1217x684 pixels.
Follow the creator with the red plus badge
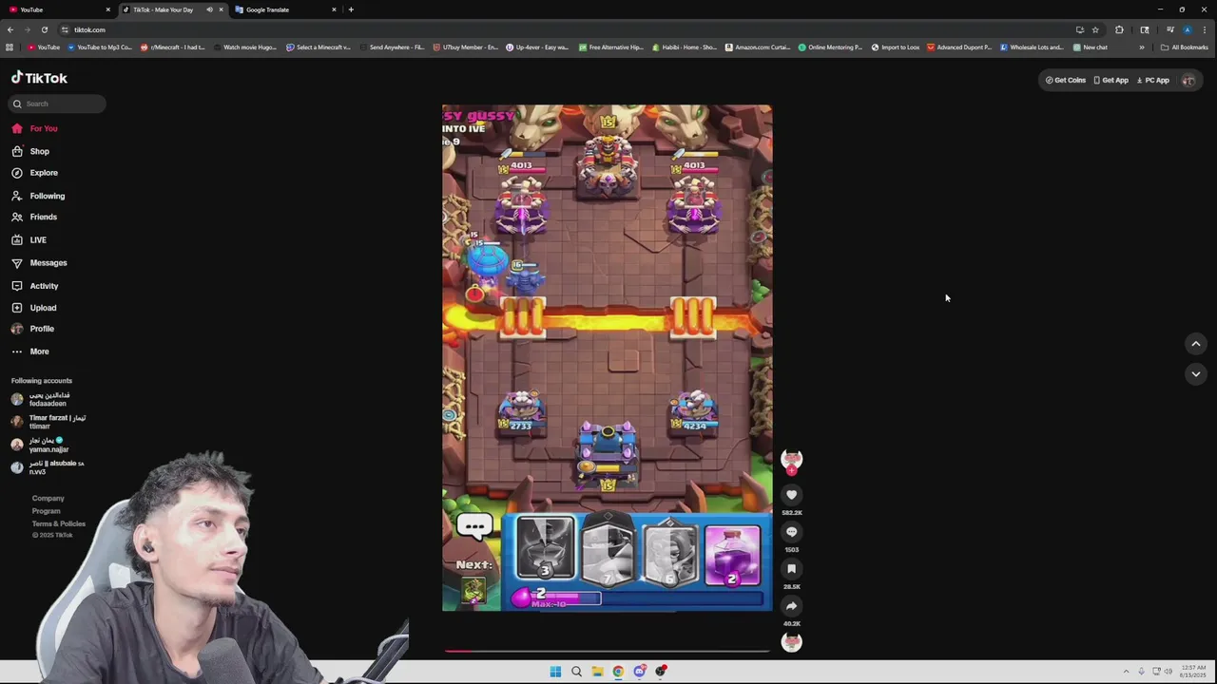tap(791, 470)
